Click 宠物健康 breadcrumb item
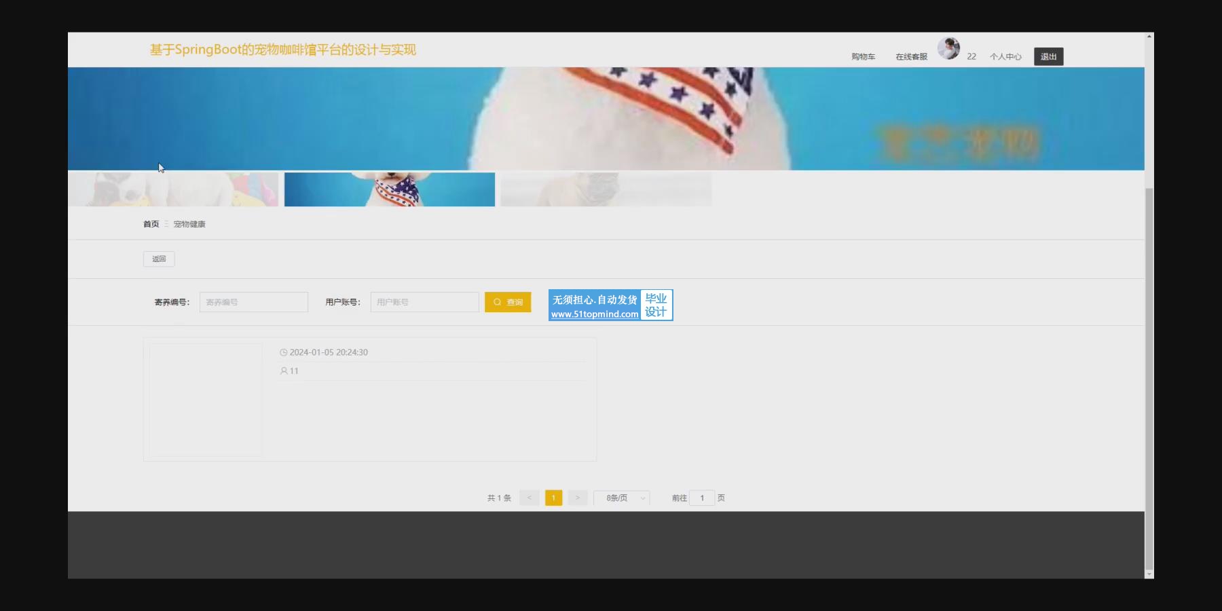 click(x=189, y=224)
